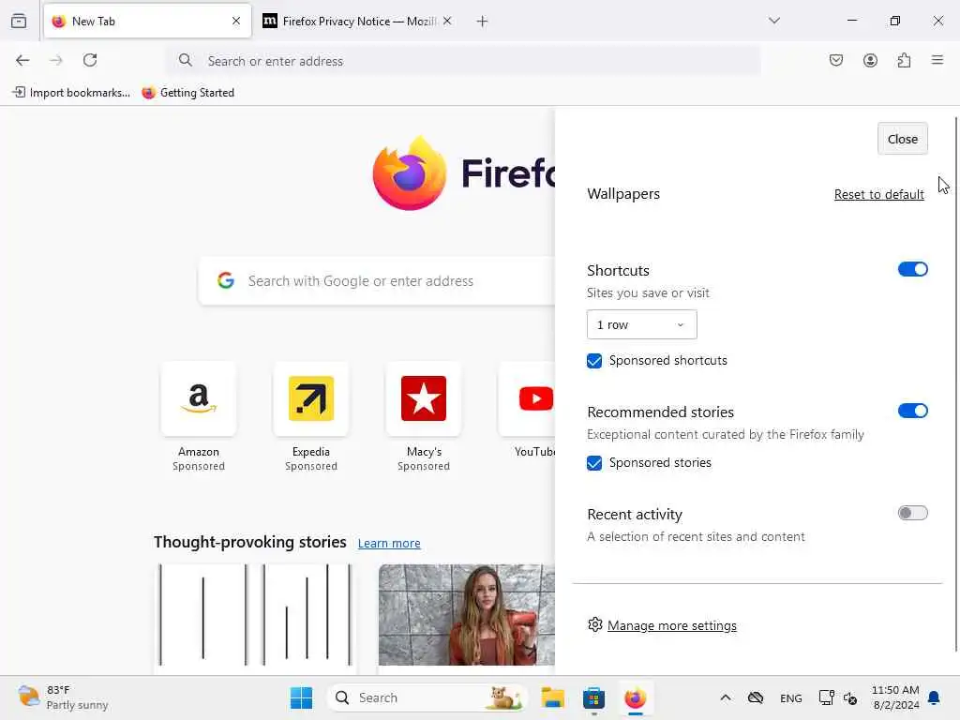Open a new tab with plus
Screen dimensions: 960x720
[483, 22]
